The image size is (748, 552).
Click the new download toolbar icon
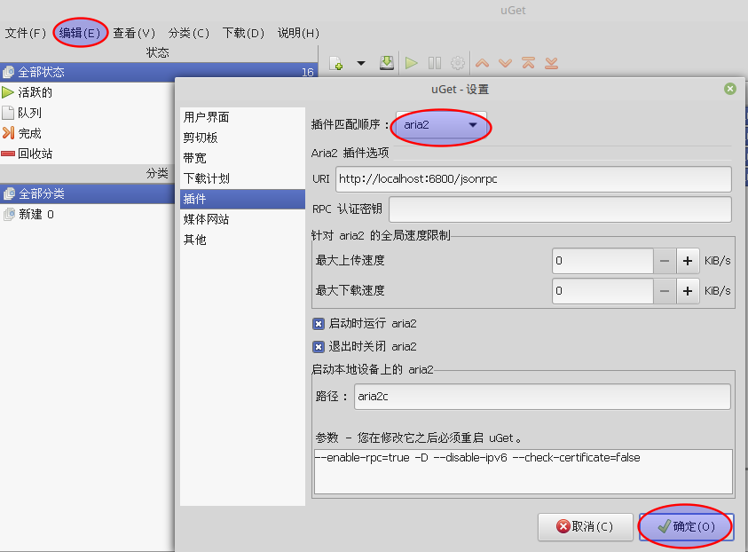(x=336, y=63)
